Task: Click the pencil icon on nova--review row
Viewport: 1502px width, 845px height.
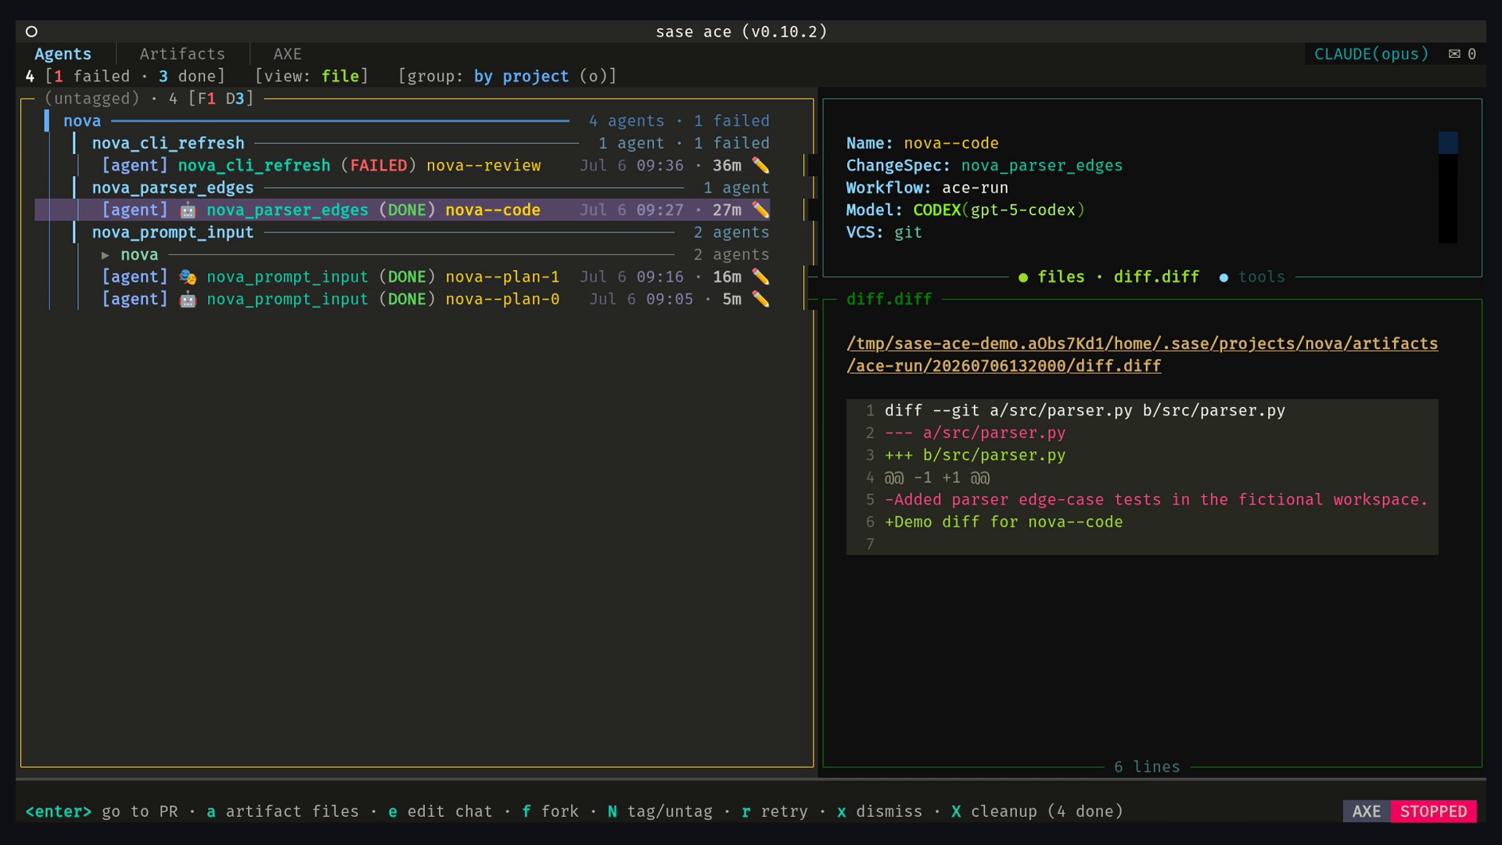Action: pos(760,165)
